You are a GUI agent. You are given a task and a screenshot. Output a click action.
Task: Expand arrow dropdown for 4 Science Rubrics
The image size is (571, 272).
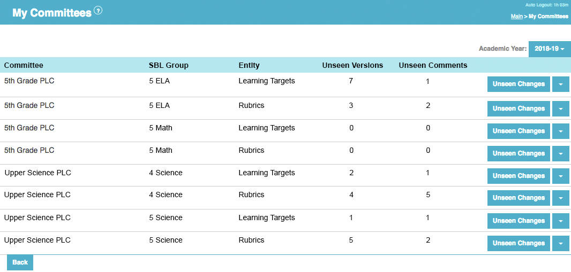click(x=560, y=198)
